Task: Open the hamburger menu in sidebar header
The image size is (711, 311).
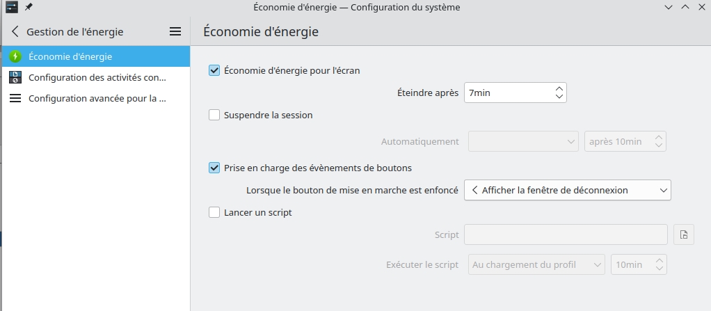Action: point(175,31)
